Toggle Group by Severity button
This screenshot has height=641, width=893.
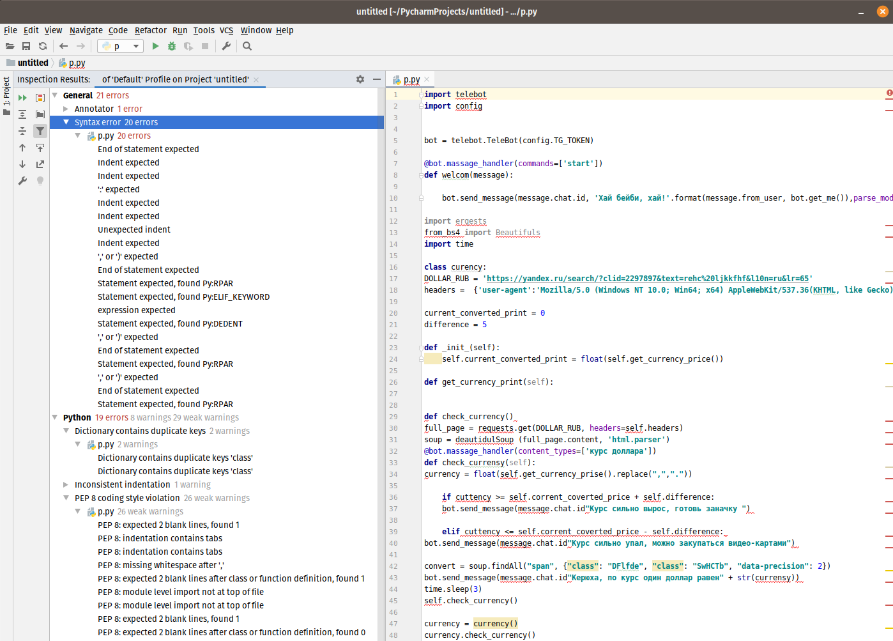[40, 98]
